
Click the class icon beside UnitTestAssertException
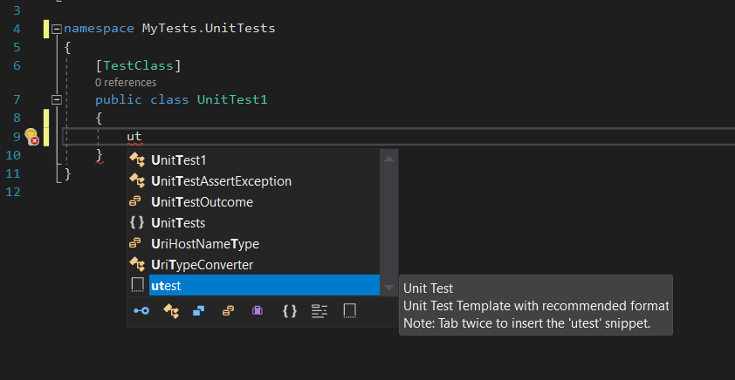click(x=137, y=180)
